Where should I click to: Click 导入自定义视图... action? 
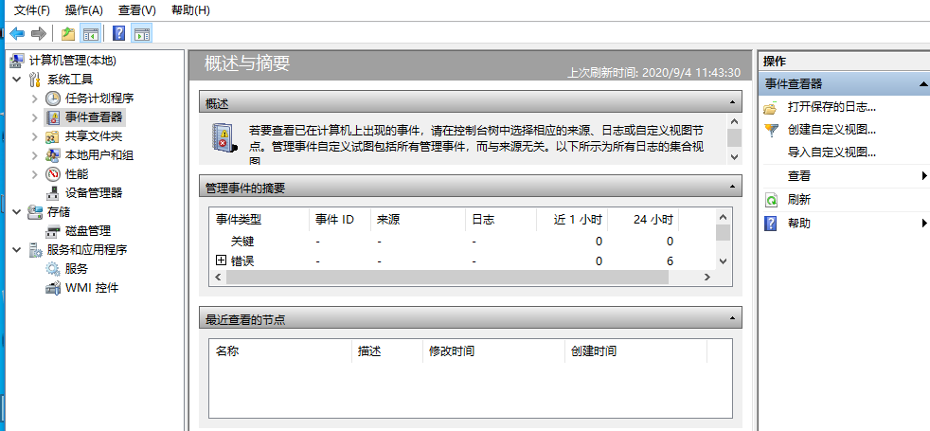tap(832, 153)
